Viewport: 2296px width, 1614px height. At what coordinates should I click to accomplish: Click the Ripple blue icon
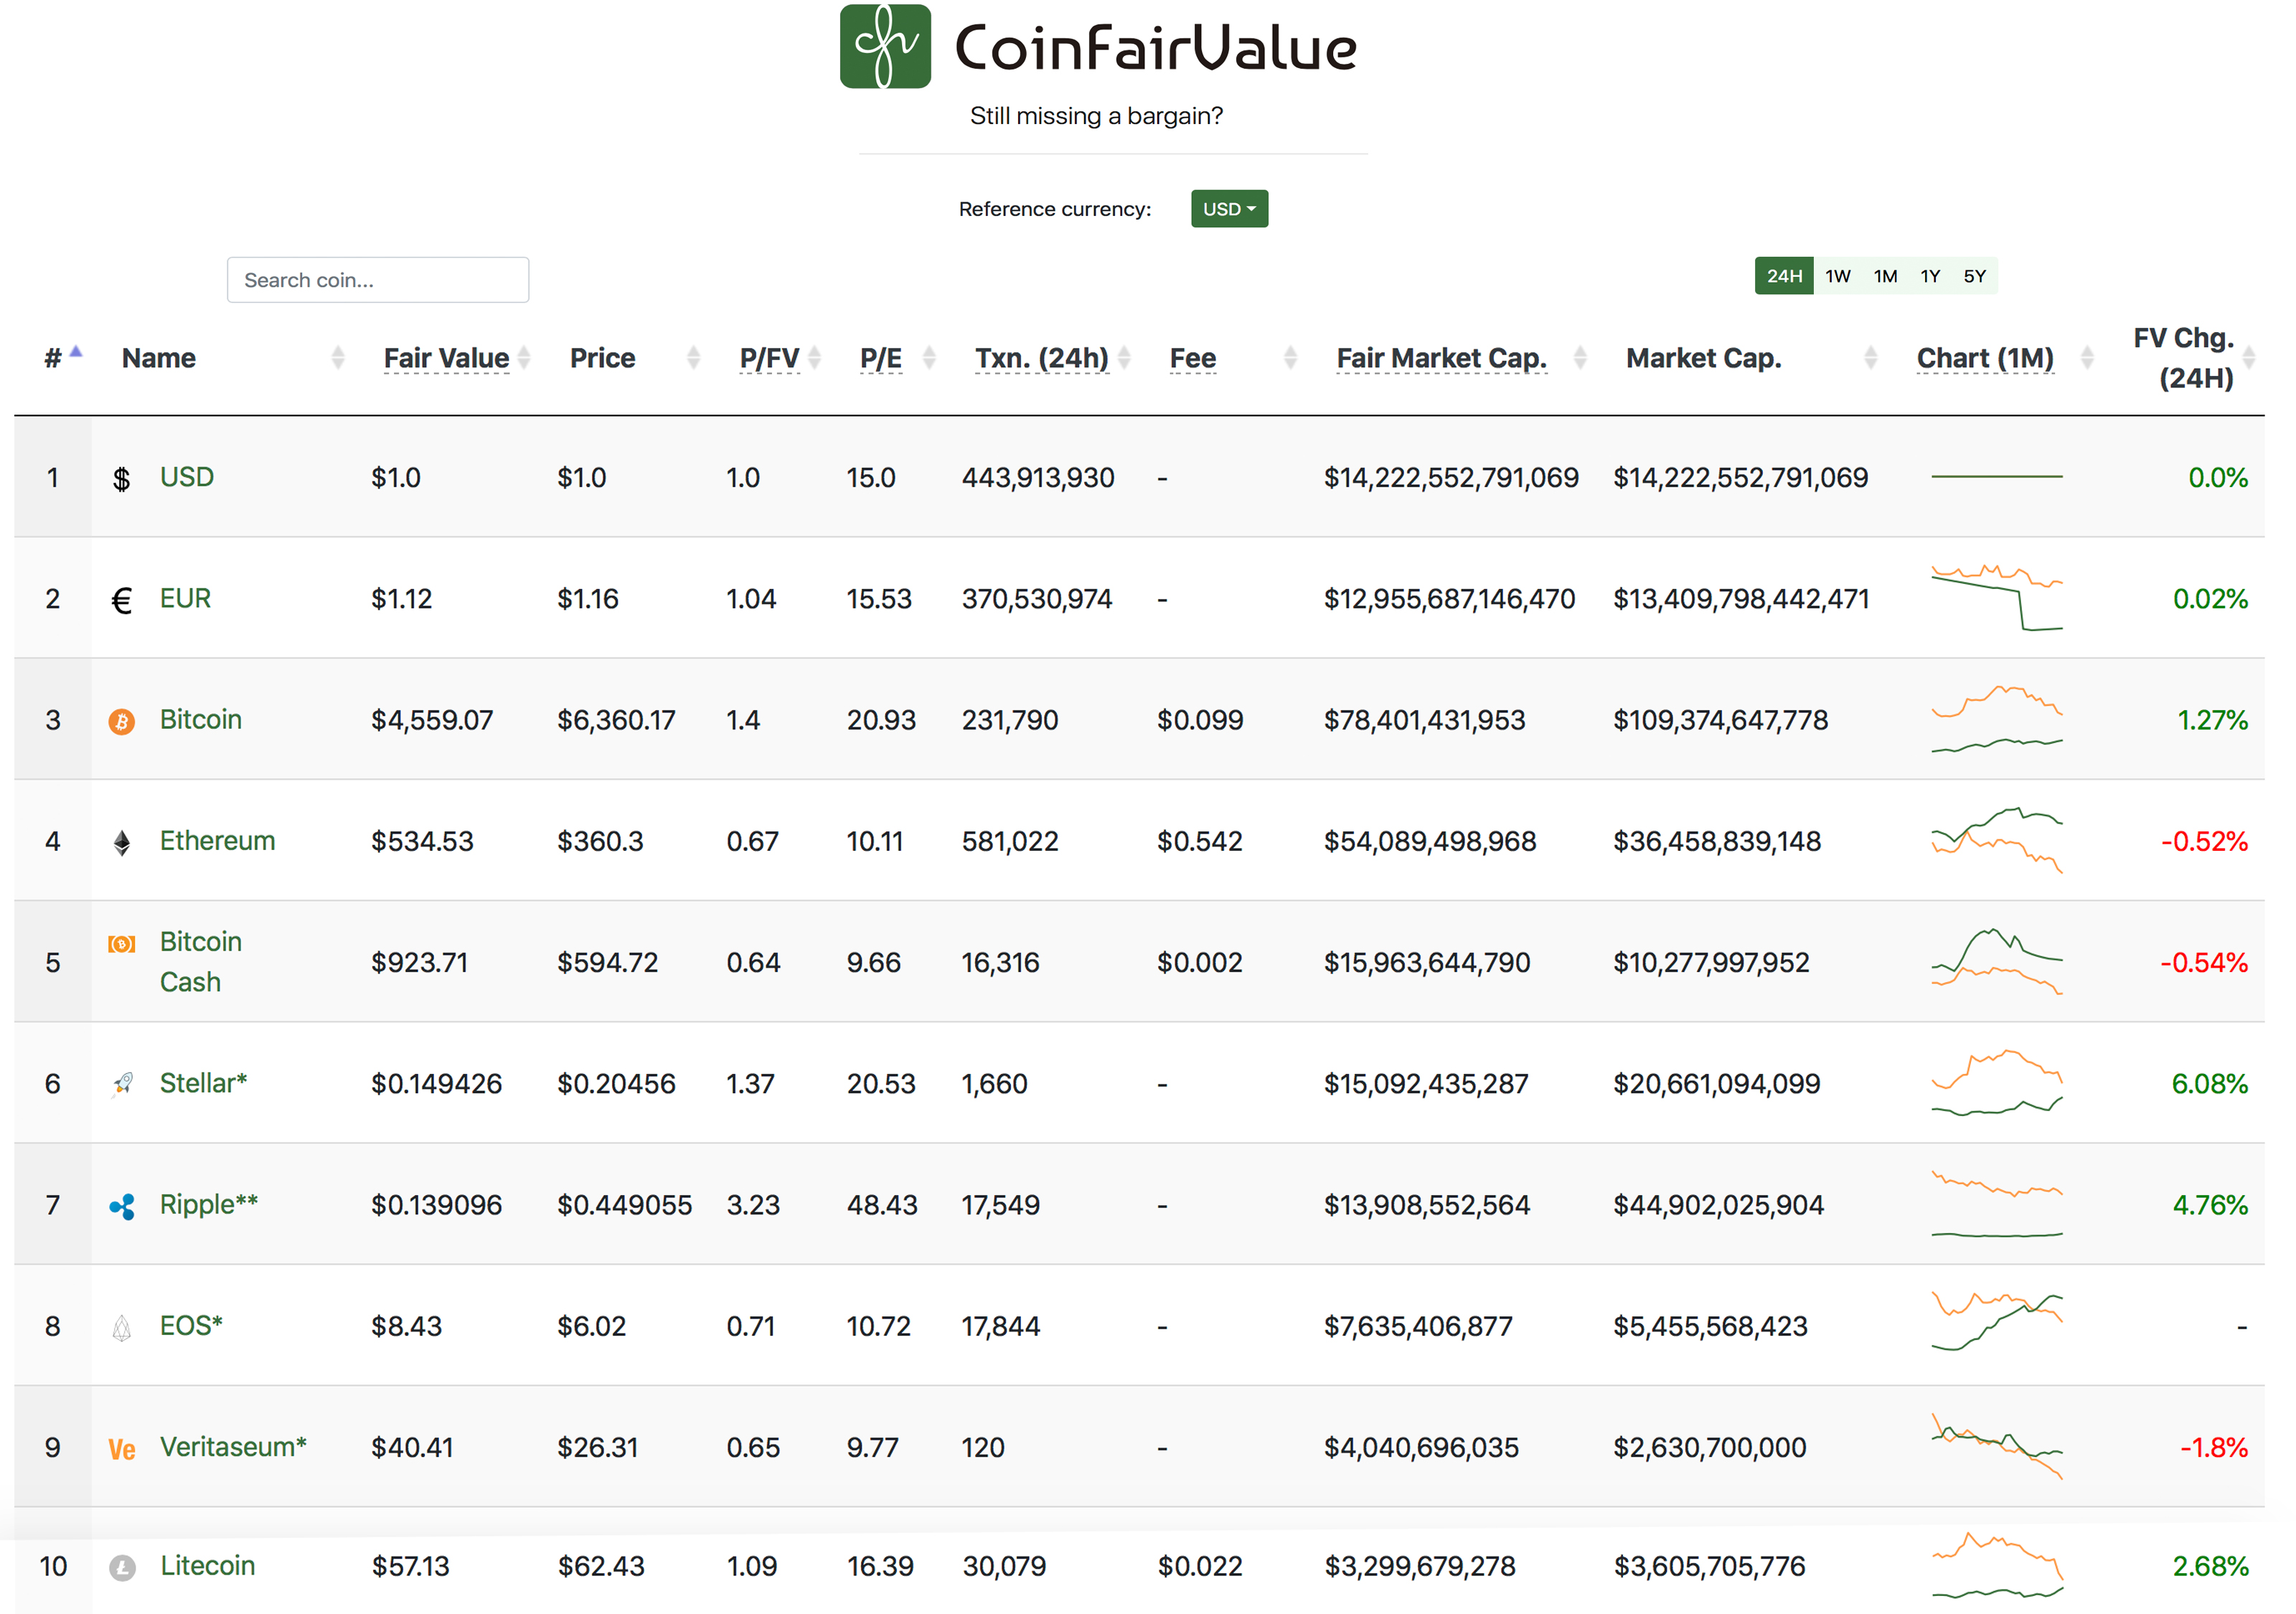coord(121,1206)
